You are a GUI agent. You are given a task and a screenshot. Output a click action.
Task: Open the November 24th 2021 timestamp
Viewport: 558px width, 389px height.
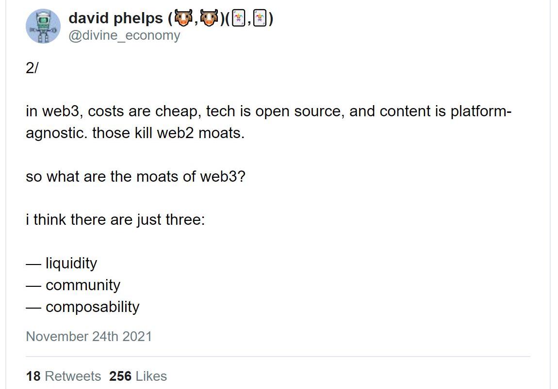(x=89, y=336)
